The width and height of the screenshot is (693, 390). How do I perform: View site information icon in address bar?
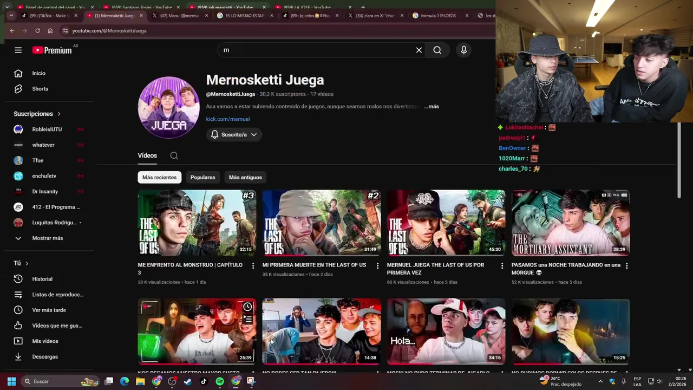pos(65,31)
